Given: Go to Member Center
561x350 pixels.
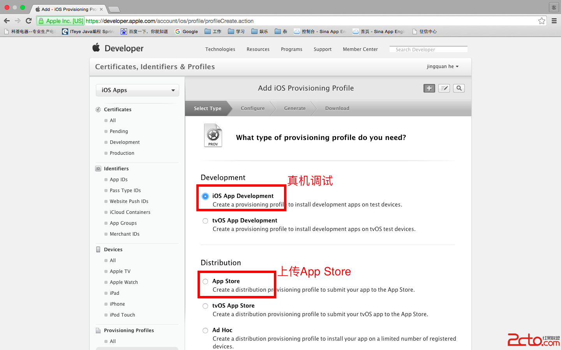Looking at the screenshot, I should [x=360, y=49].
